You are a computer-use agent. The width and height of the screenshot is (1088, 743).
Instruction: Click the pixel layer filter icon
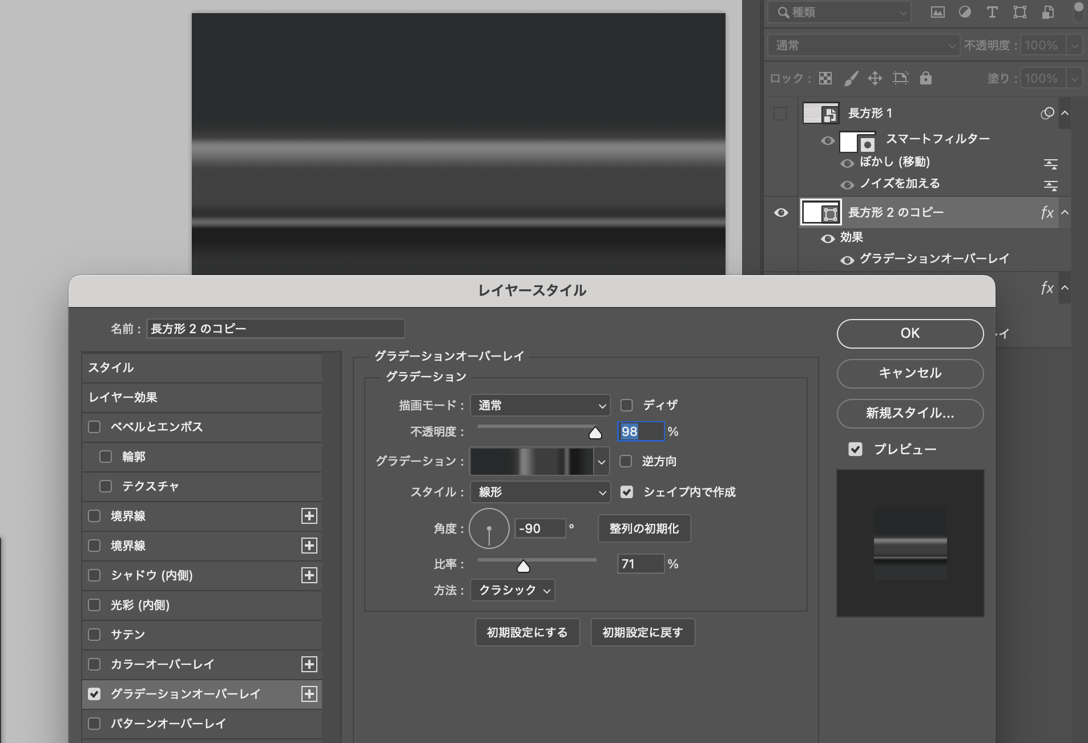937,13
